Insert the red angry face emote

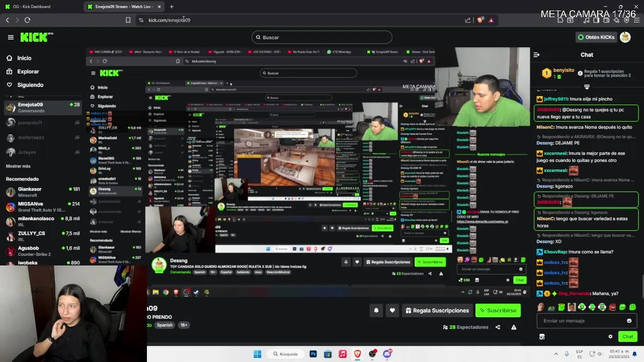pos(612,307)
